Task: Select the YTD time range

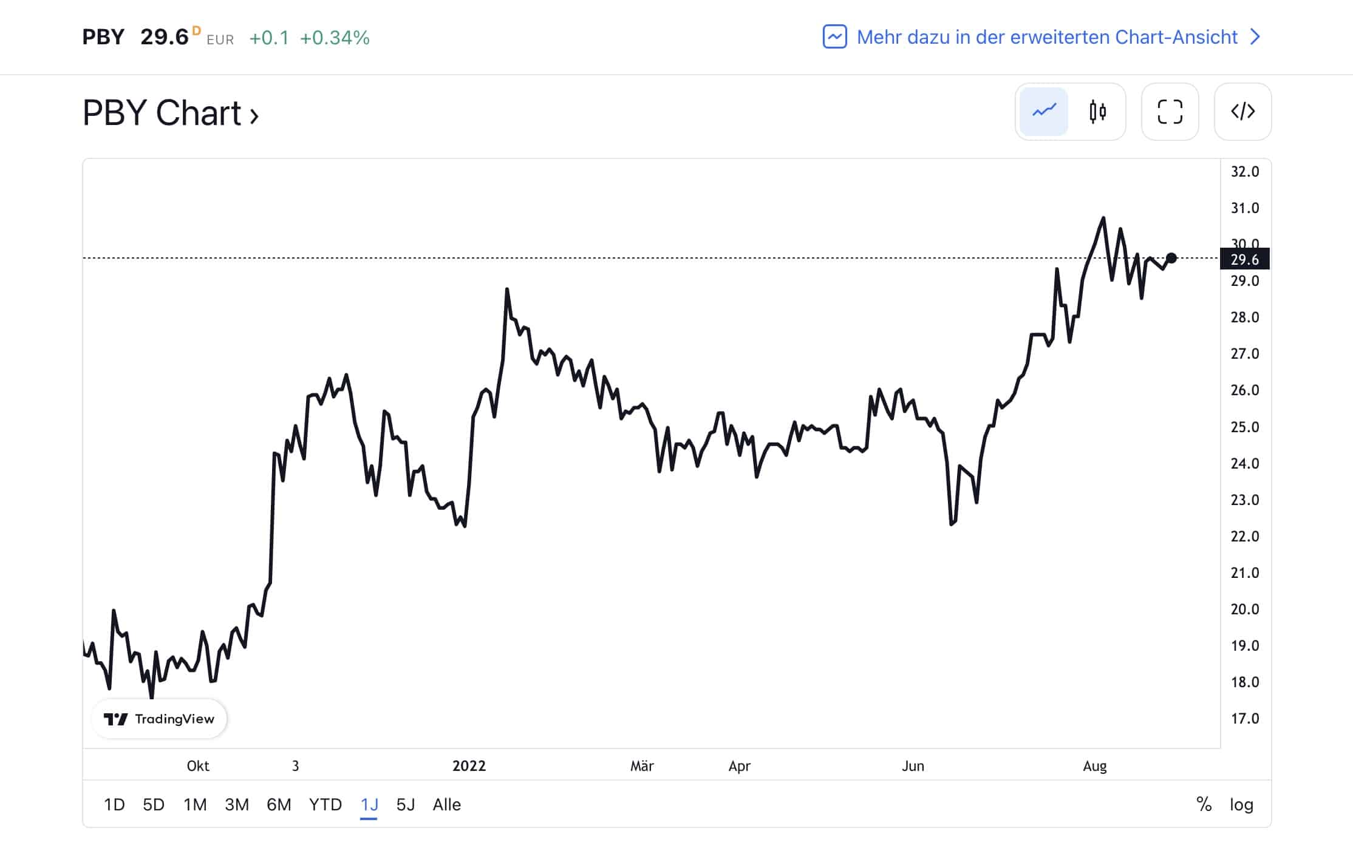Action: tap(325, 804)
